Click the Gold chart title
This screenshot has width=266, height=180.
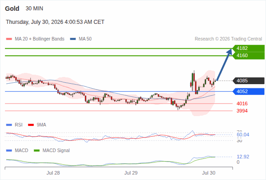pos(12,9)
